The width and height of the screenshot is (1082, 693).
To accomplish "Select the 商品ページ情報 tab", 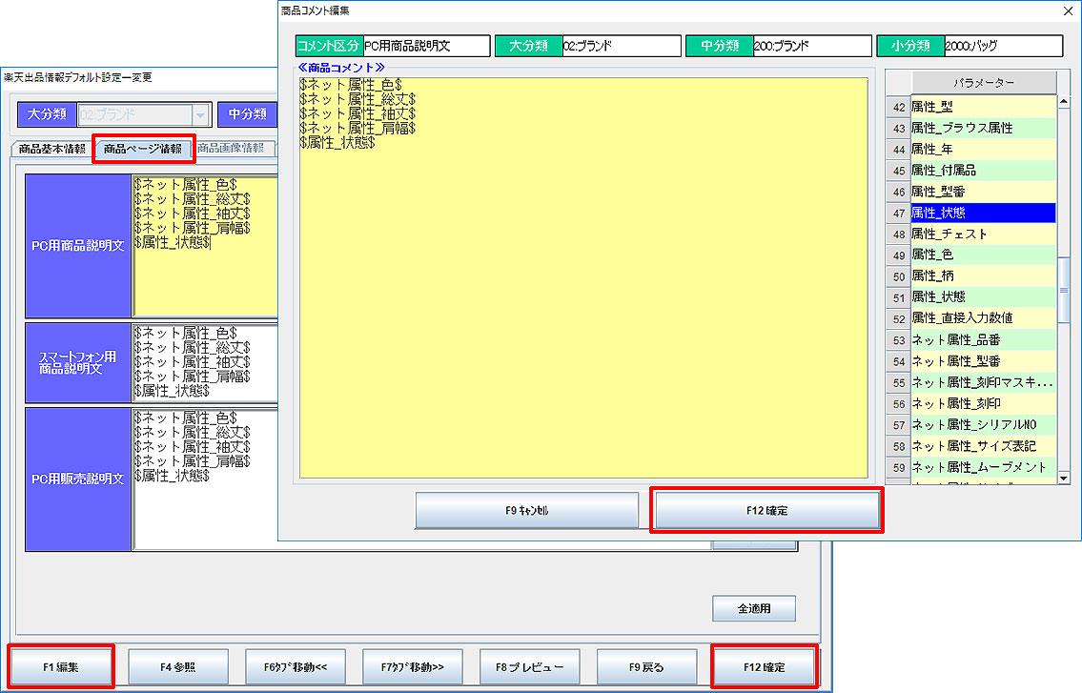I will (143, 149).
